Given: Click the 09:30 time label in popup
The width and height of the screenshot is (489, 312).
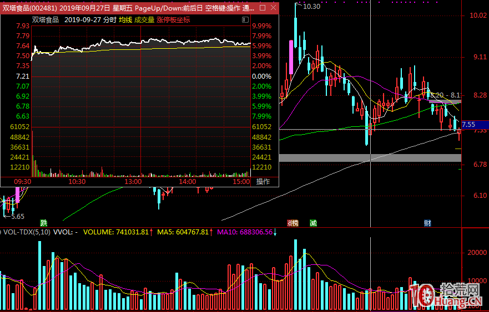Looking at the screenshot, I should [x=23, y=182].
